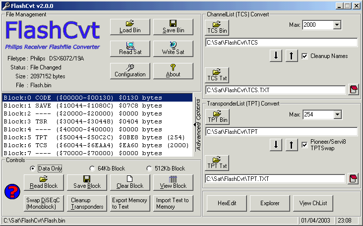
Task: Click Export Memory to Text button
Action: coord(130,203)
